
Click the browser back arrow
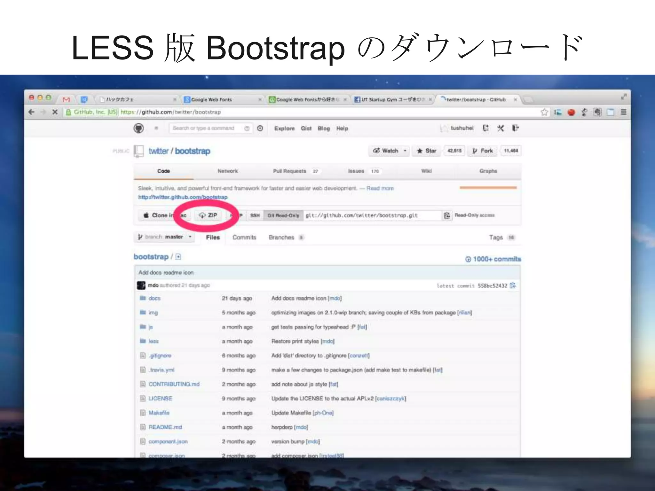(x=31, y=112)
